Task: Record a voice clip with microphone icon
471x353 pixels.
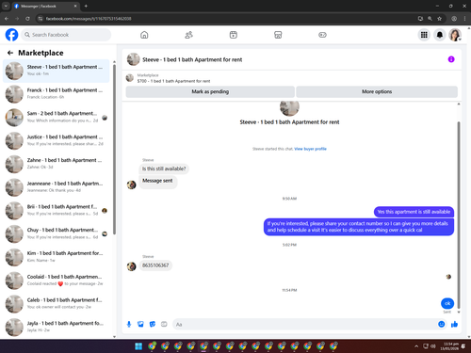Action: 129,324
